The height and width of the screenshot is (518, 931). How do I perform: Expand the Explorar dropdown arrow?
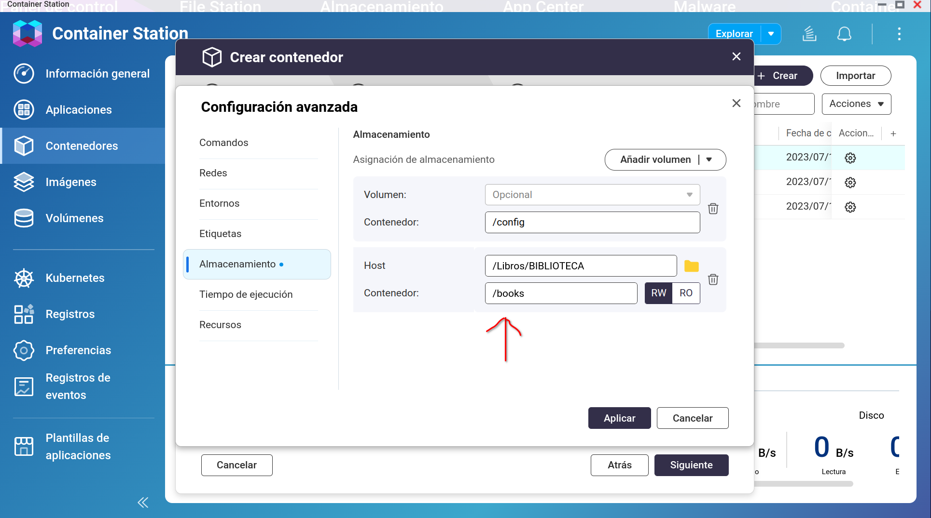point(771,34)
